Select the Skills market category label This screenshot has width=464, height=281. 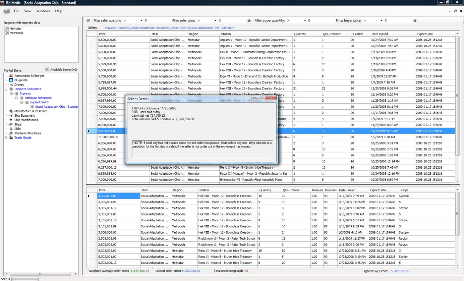(x=18, y=129)
